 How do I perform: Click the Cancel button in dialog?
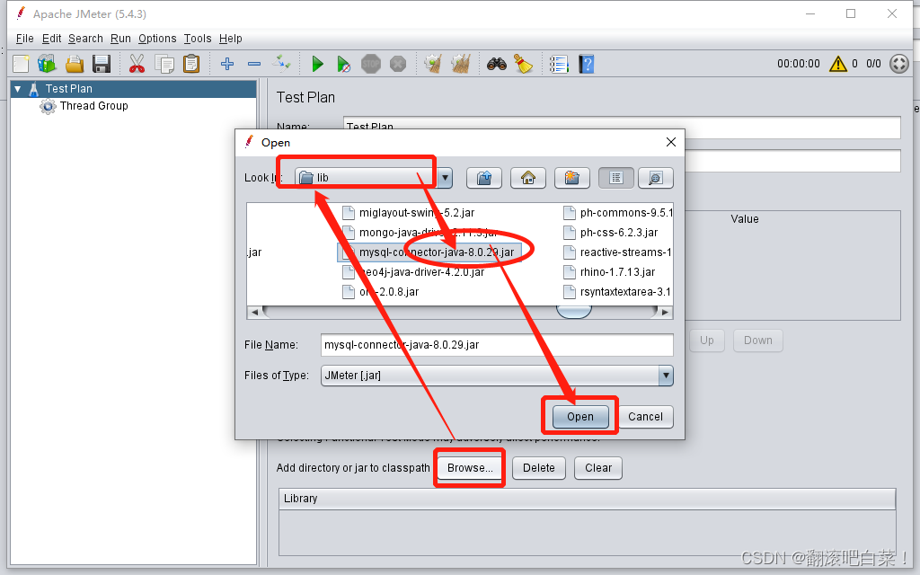(x=645, y=417)
